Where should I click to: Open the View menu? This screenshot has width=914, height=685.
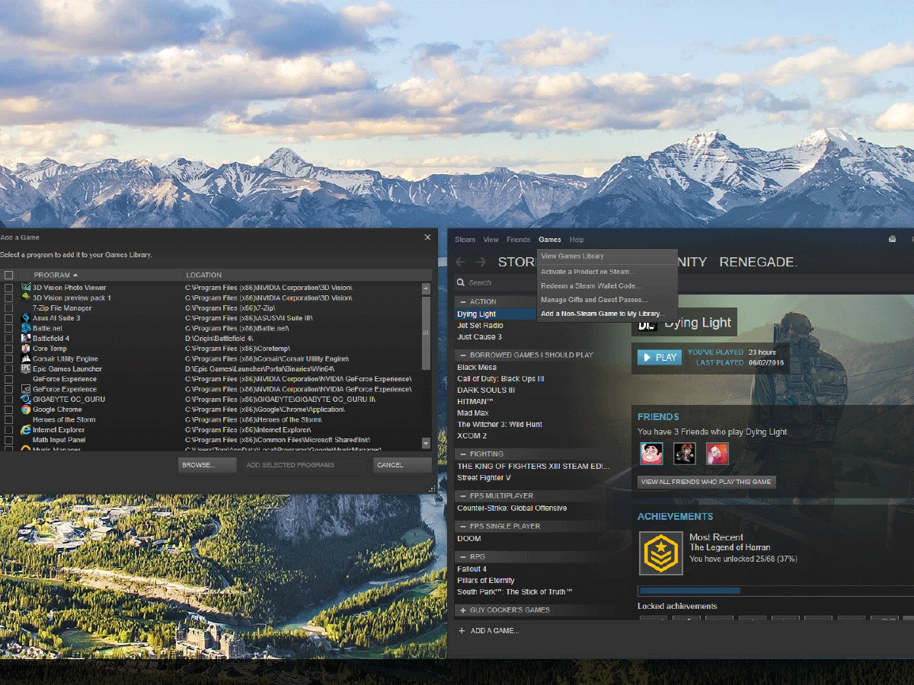491,240
